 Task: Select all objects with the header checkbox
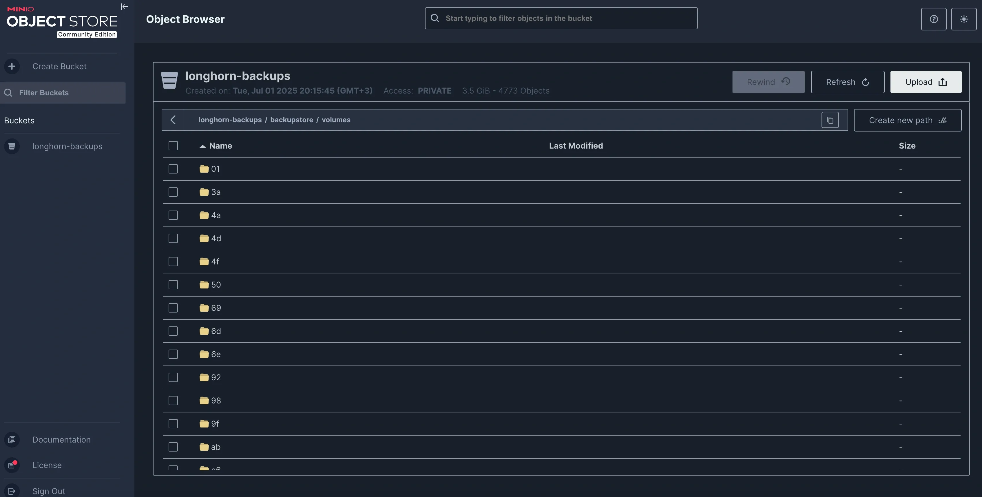pos(173,146)
